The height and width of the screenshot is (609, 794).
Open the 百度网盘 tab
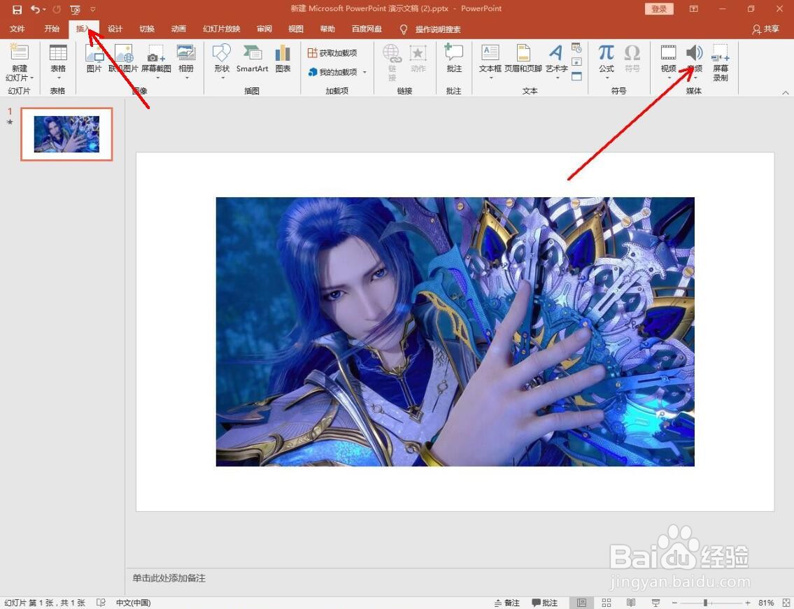pos(367,29)
